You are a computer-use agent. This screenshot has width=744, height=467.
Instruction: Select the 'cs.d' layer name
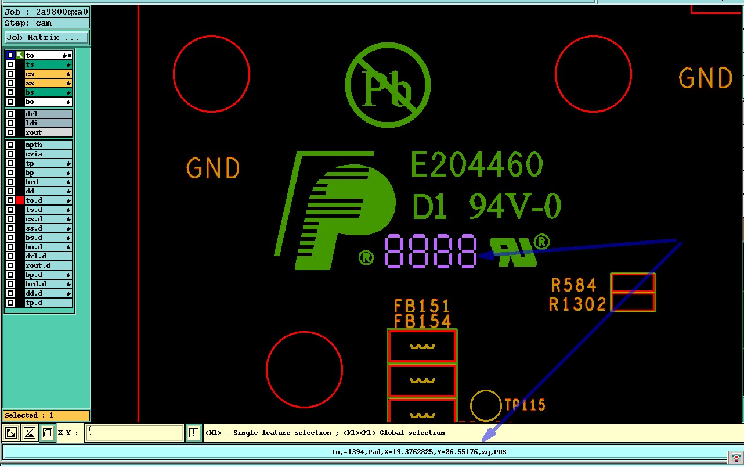[48, 219]
